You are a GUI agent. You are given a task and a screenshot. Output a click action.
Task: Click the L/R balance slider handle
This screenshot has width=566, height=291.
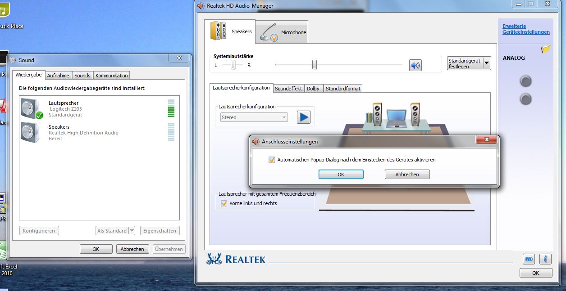[233, 65]
